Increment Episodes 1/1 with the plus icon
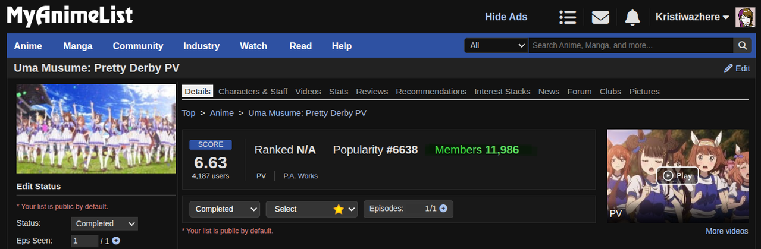 [x=443, y=209]
